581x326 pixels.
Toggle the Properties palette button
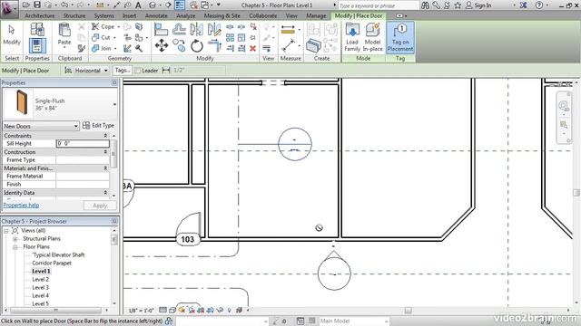(37, 46)
